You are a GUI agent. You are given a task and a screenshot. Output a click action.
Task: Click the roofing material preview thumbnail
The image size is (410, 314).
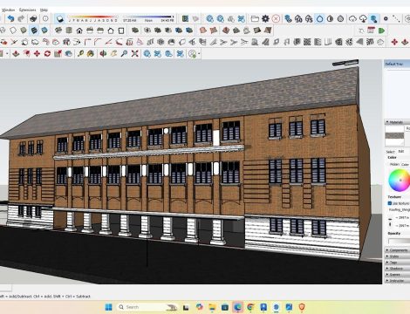click(x=394, y=136)
